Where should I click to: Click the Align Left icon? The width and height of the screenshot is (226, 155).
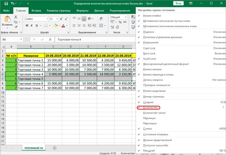point(74,25)
